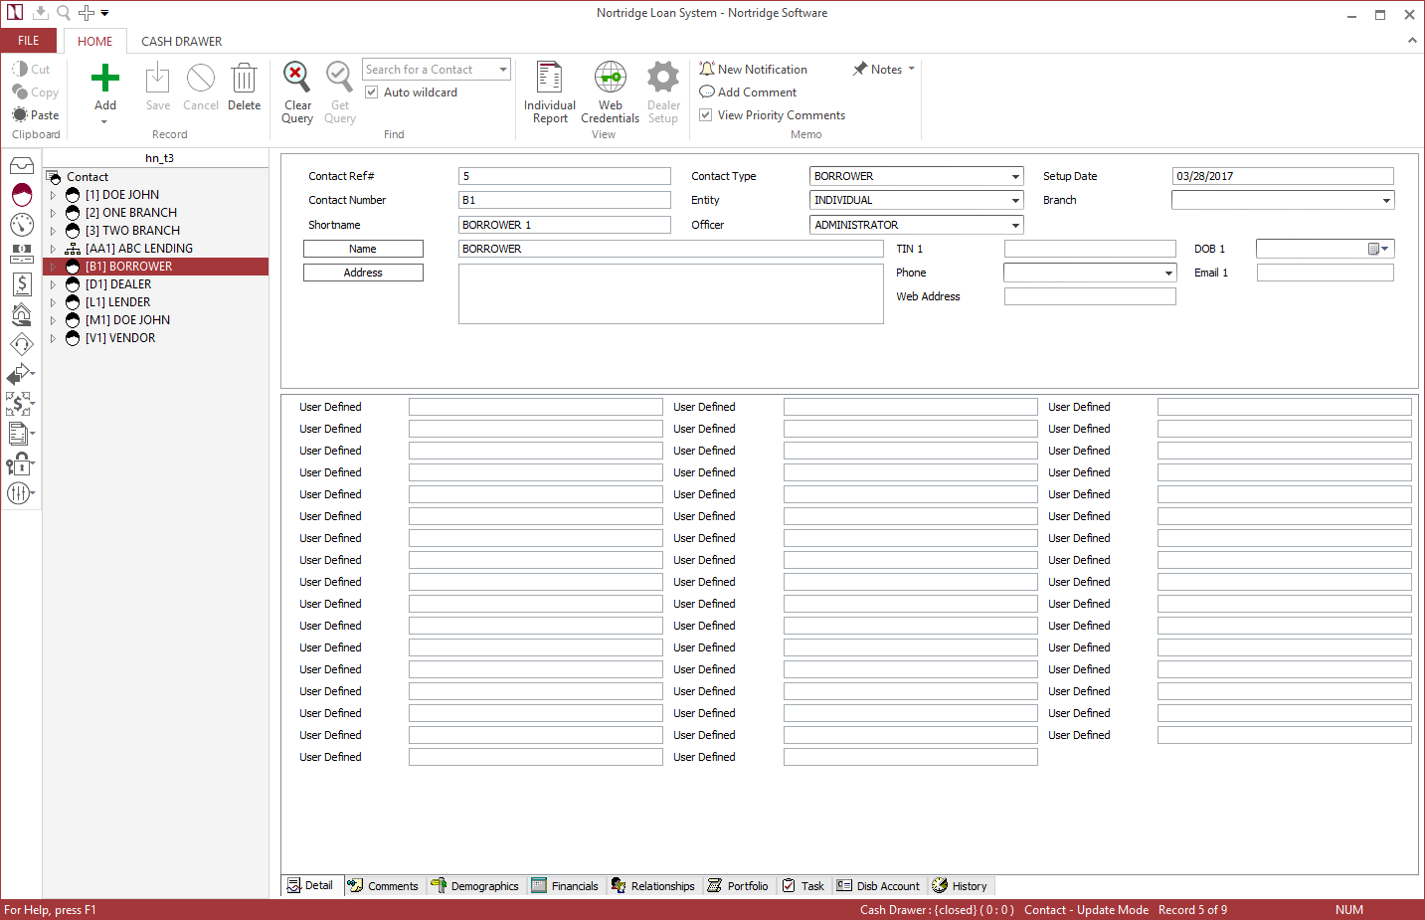Switch to the CASH DRAWER ribbon tab

[x=181, y=41]
